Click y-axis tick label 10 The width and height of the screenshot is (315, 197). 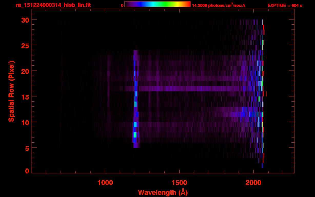(x=25, y=122)
